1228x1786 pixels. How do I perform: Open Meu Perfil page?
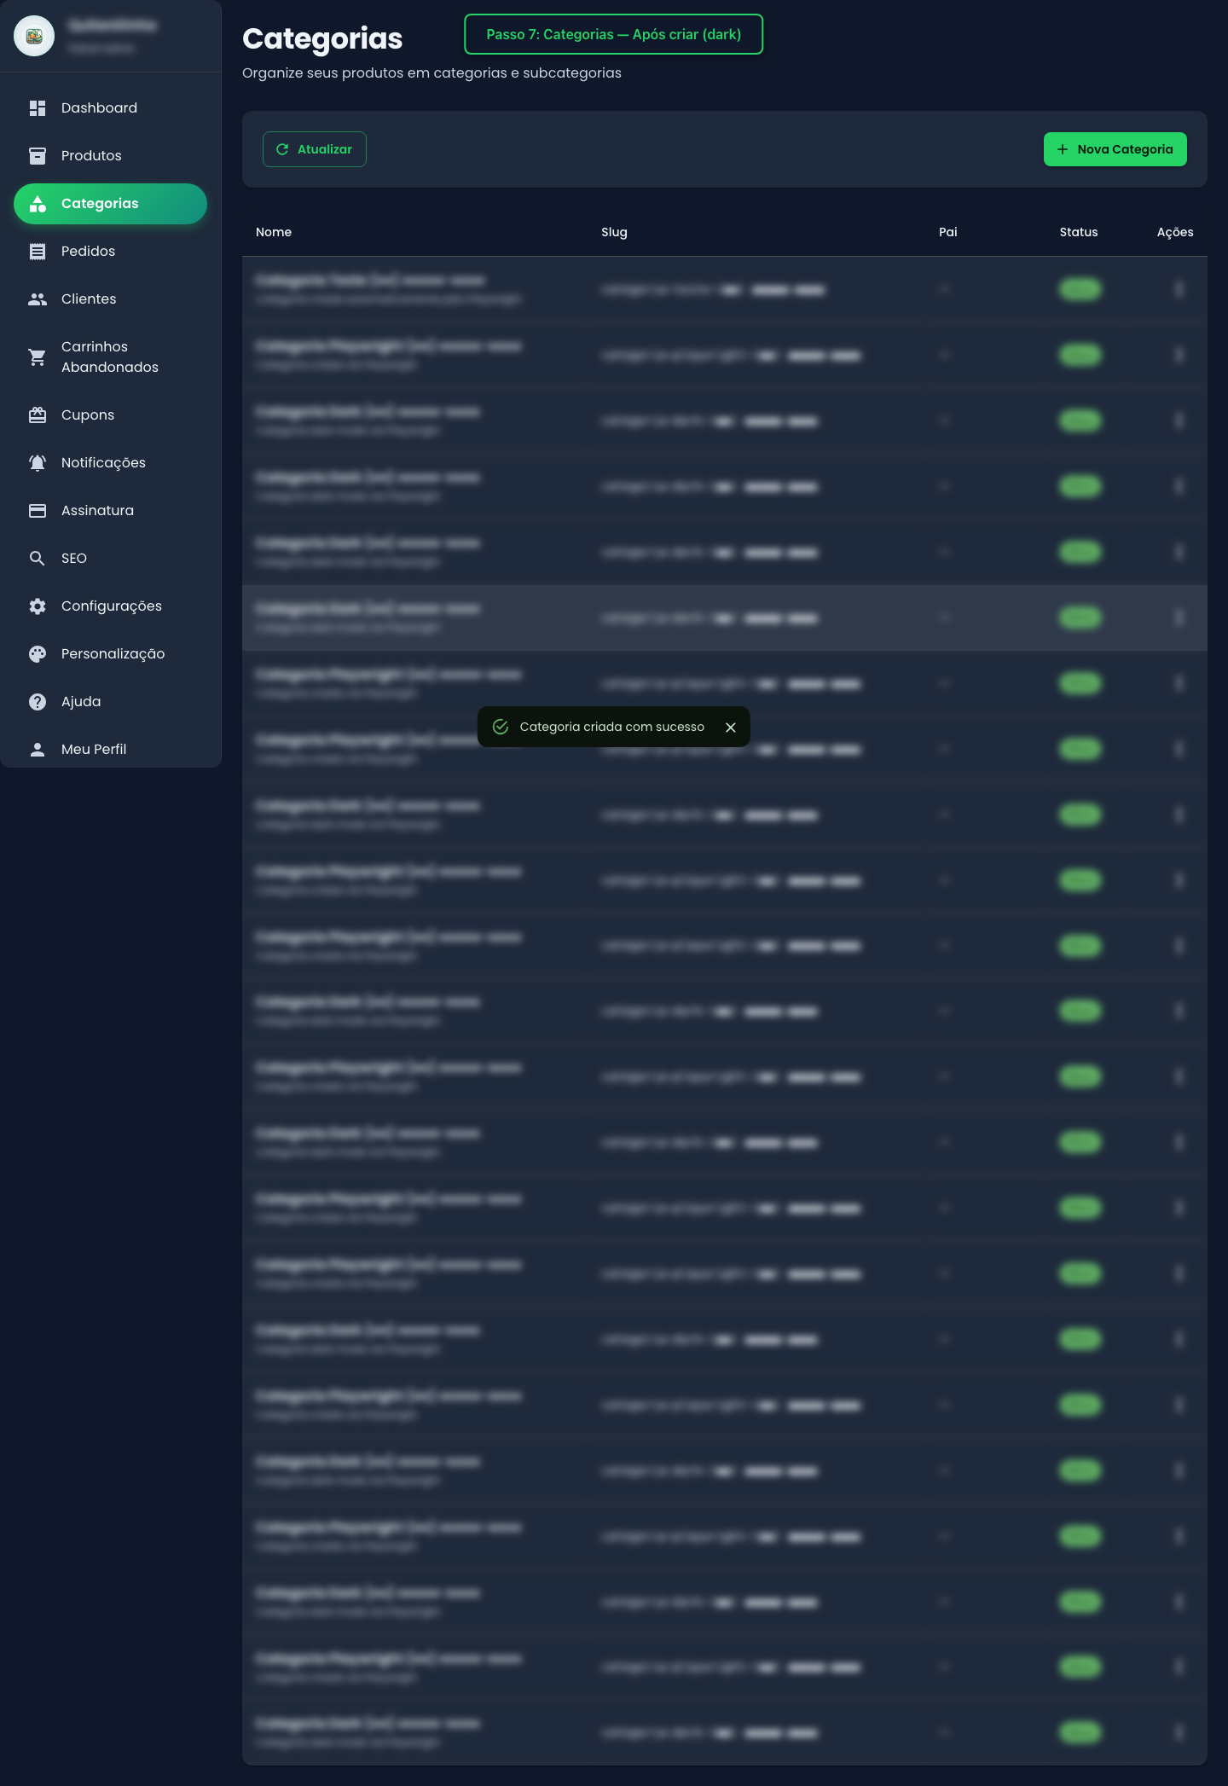[x=94, y=750]
